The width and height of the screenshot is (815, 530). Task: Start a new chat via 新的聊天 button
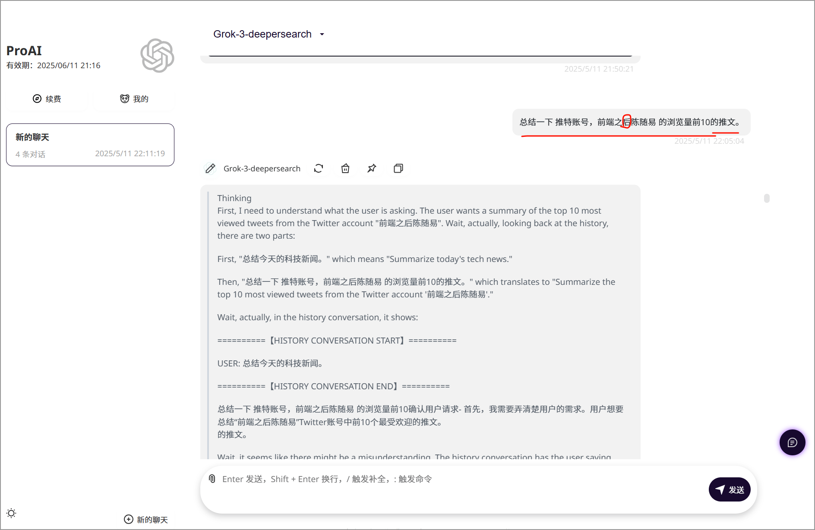146,520
